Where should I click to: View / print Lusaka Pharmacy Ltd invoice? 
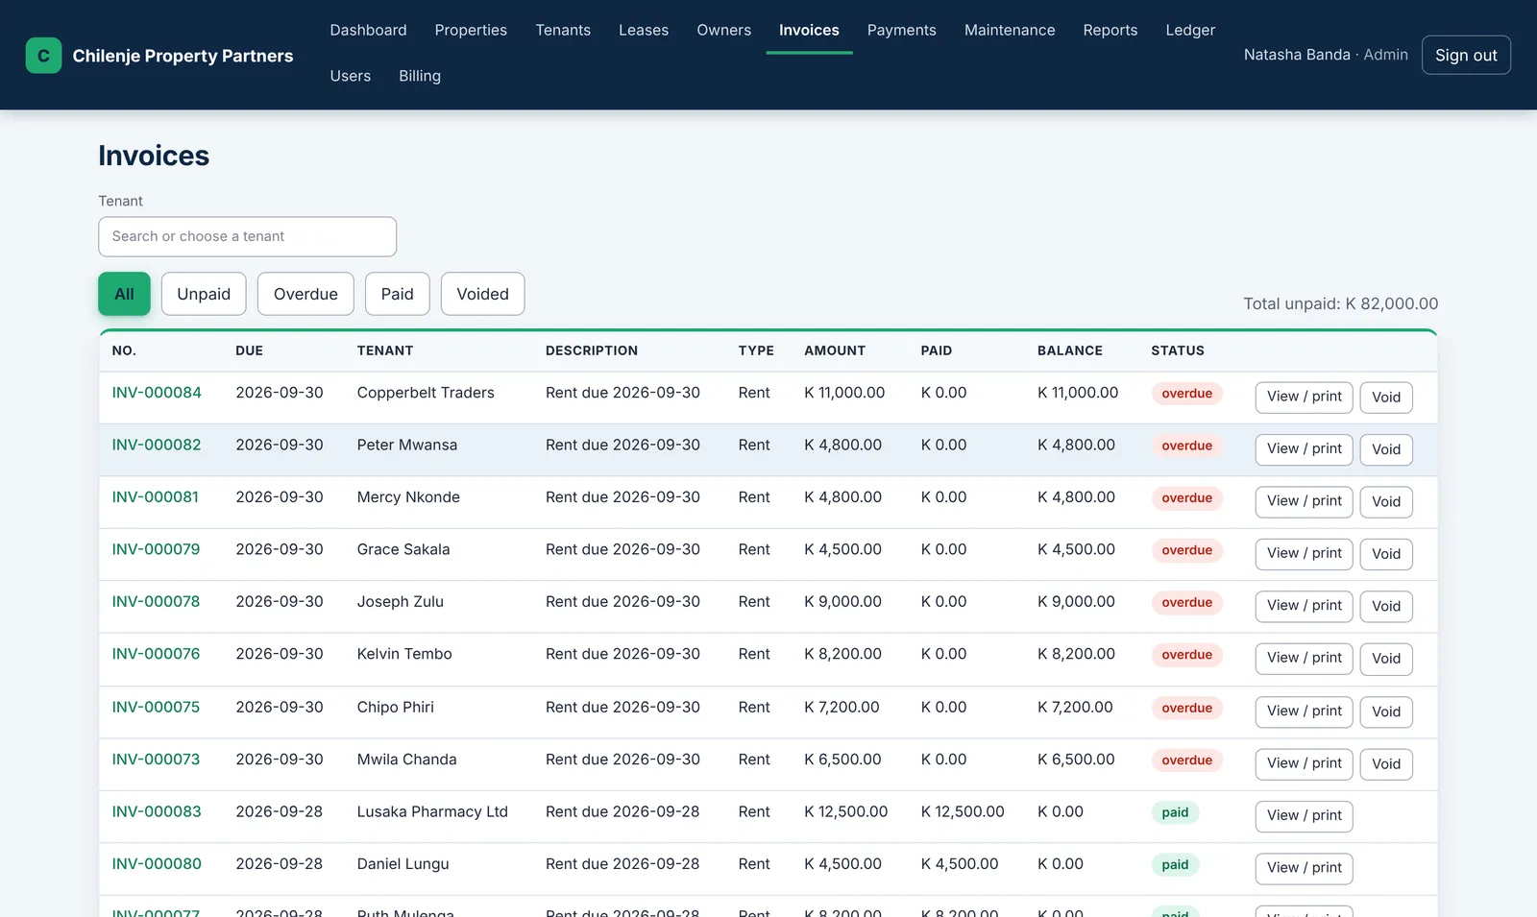(1304, 816)
